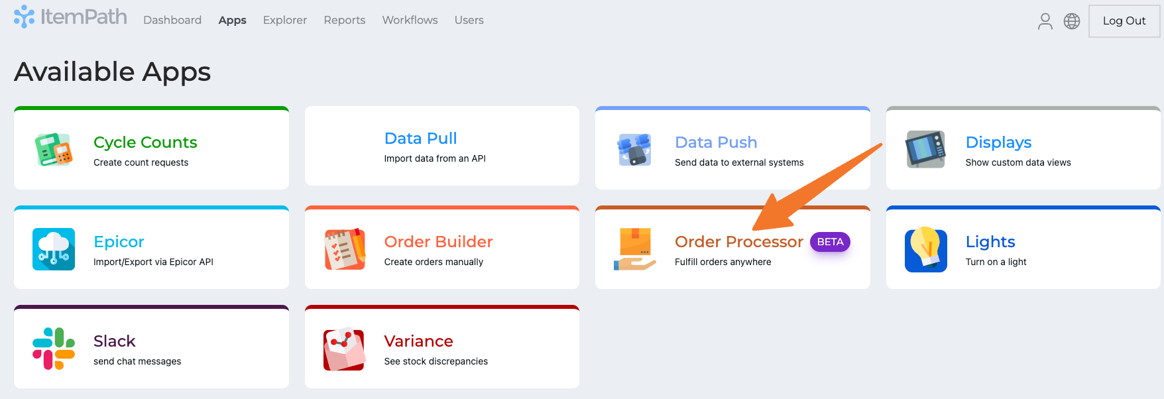Image resolution: width=1164 pixels, height=399 pixels.
Task: Click the Order Processor package icon
Action: click(634, 249)
